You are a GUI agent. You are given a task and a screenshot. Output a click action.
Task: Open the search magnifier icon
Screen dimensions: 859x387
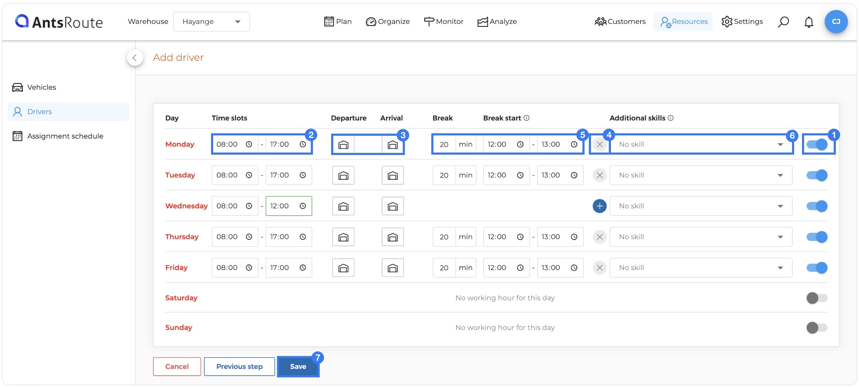(x=783, y=22)
